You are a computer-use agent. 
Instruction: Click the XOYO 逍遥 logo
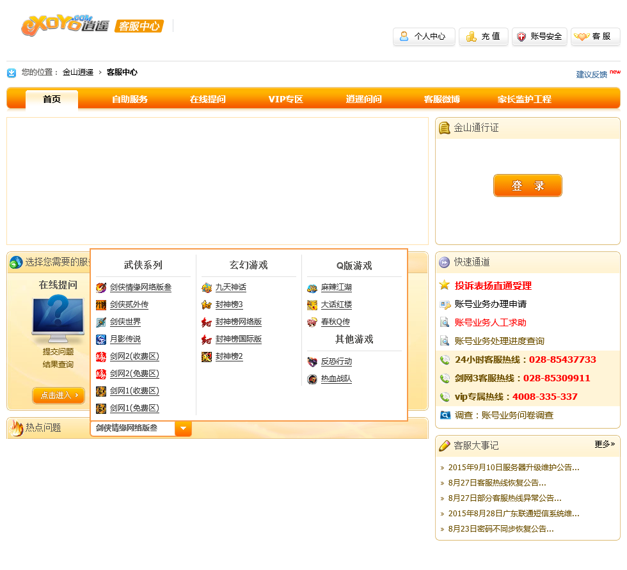(65, 25)
